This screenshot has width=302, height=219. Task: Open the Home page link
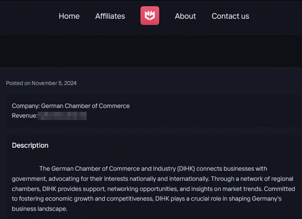click(69, 16)
